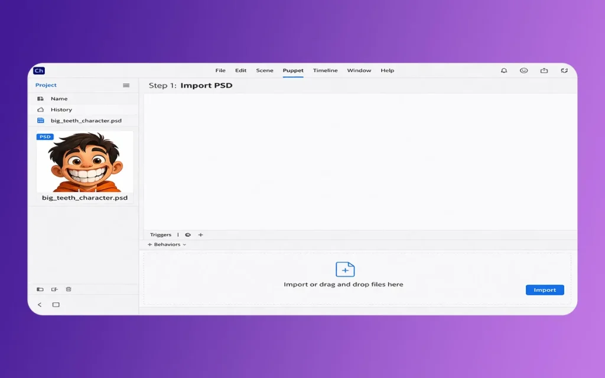Click the rectangle icon beside back arrow
The width and height of the screenshot is (605, 378).
tap(56, 305)
